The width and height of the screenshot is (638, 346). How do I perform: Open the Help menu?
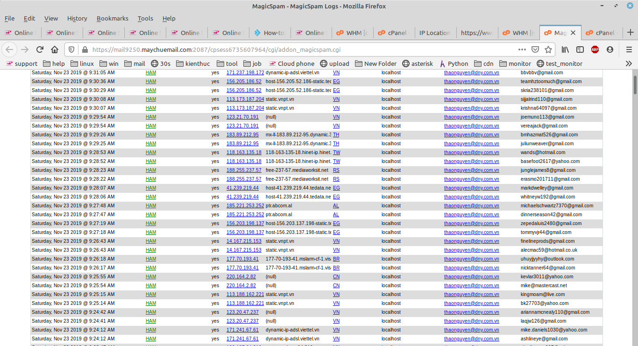169,18
